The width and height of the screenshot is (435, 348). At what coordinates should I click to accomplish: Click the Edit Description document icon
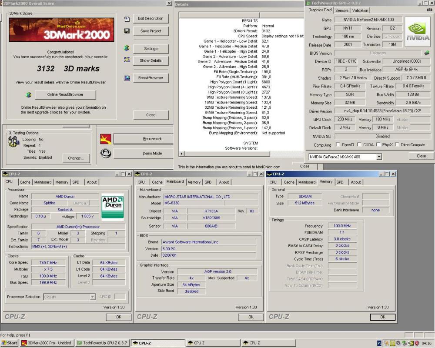126,19
